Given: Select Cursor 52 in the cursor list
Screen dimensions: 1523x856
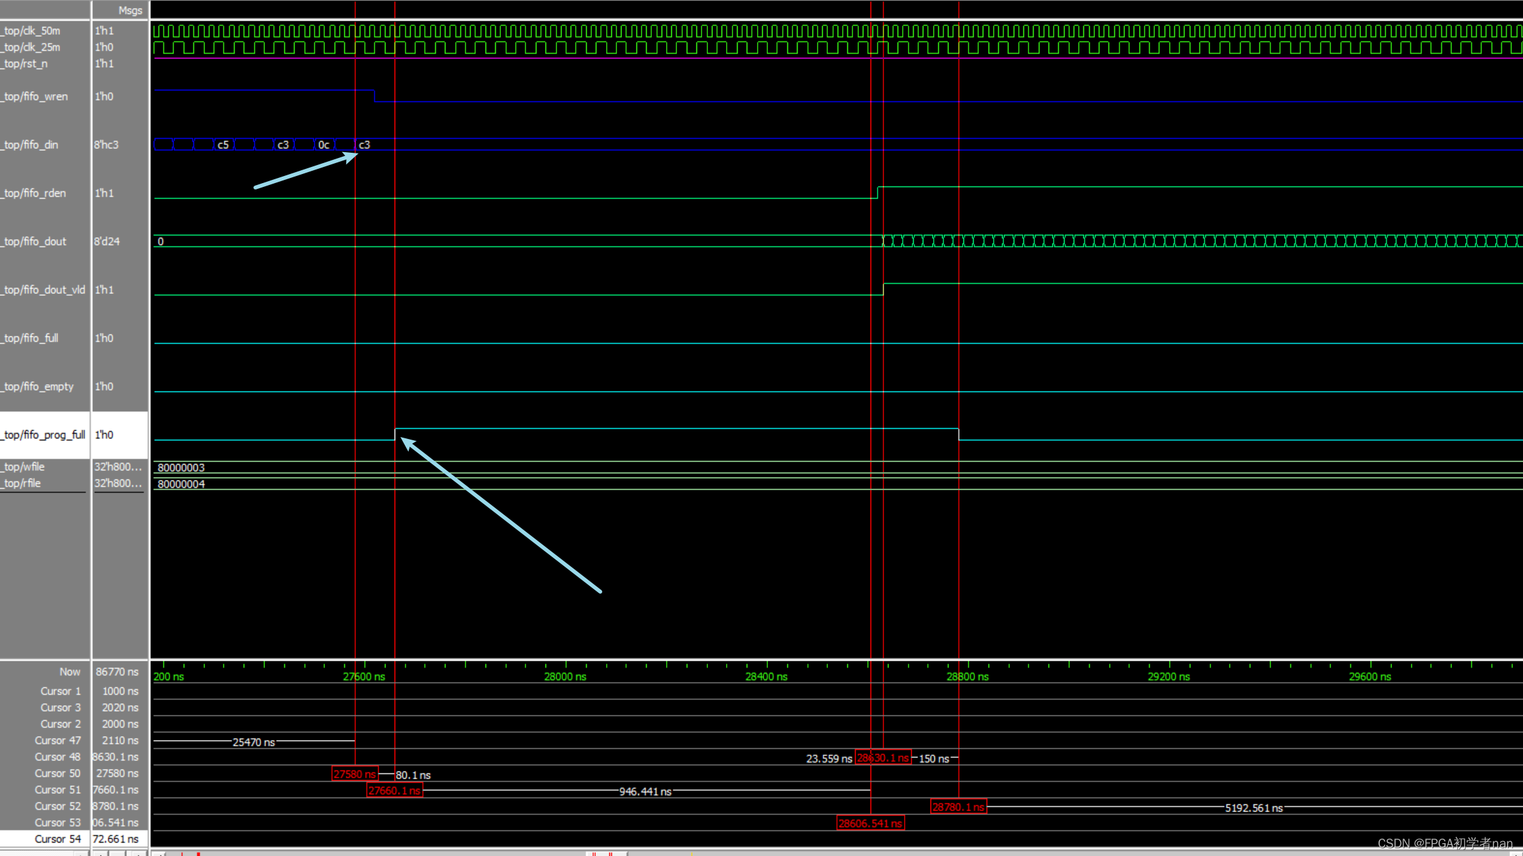Looking at the screenshot, I should pos(57,806).
